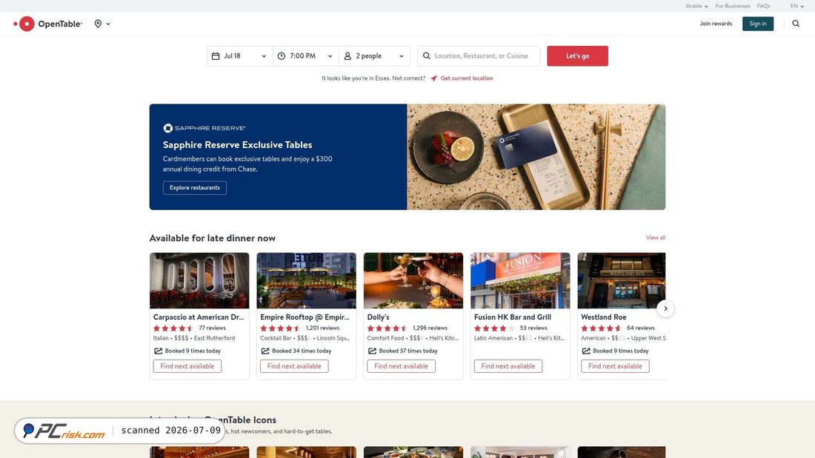Click "53 reviews" text

533,329
